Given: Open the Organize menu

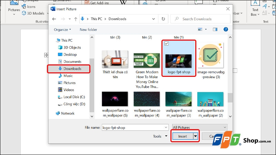Looking at the screenshot, I should pyautogui.click(x=62, y=30).
